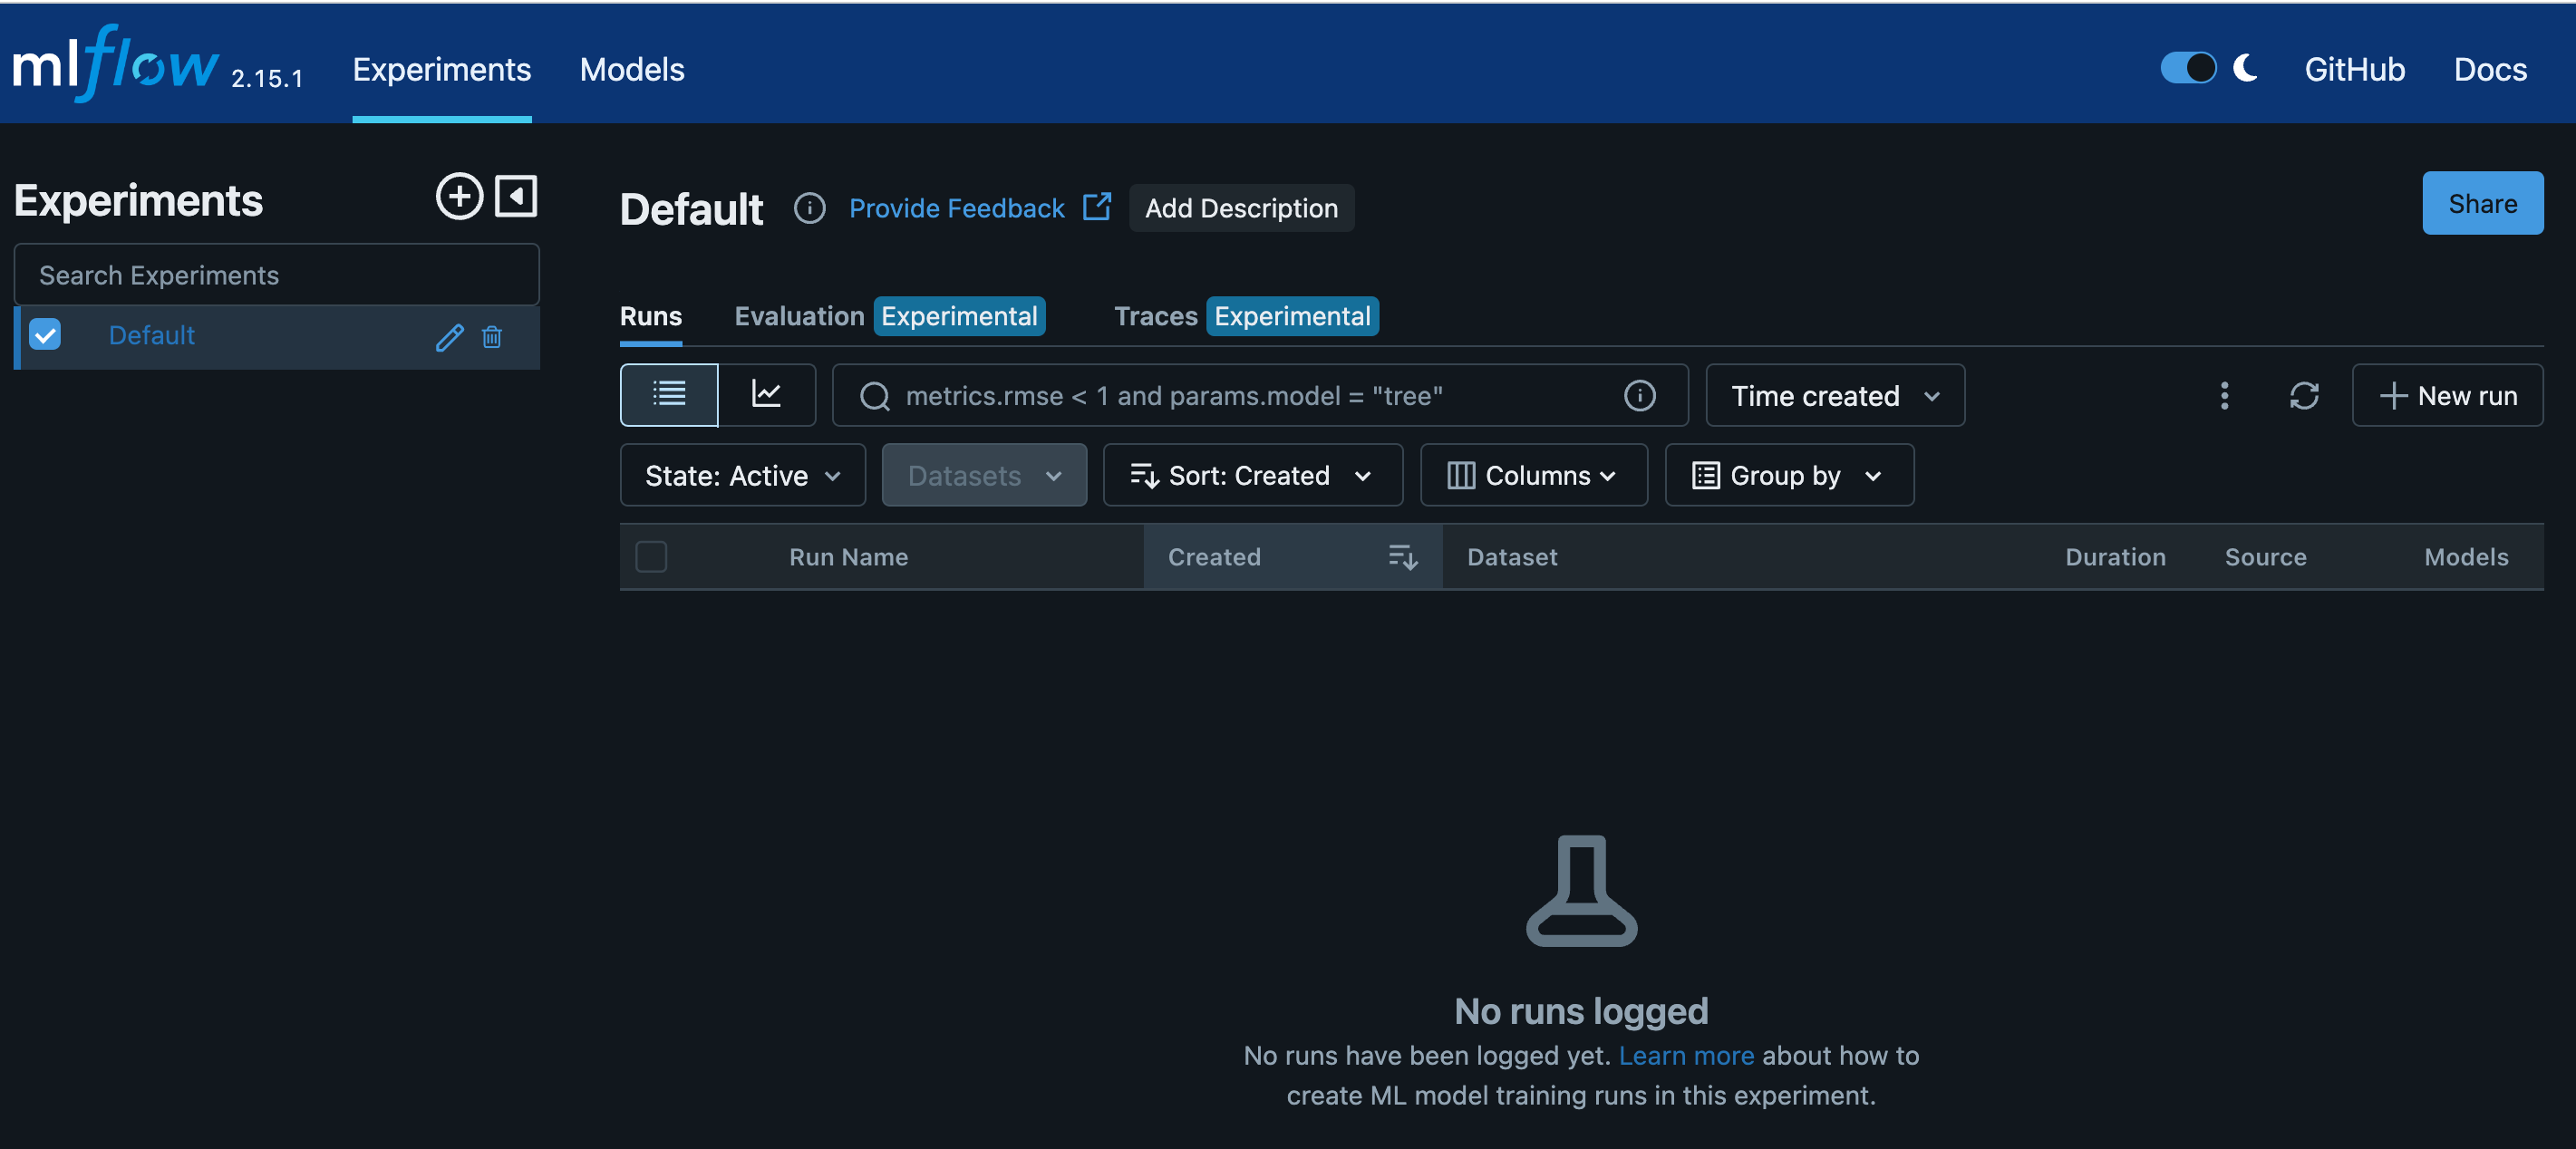Toggle the dark mode switch
Image resolution: width=2576 pixels, height=1149 pixels.
pyautogui.click(x=2188, y=68)
